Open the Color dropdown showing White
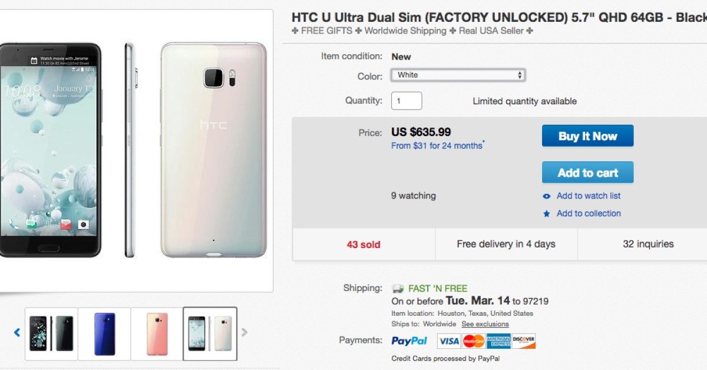 coord(458,75)
